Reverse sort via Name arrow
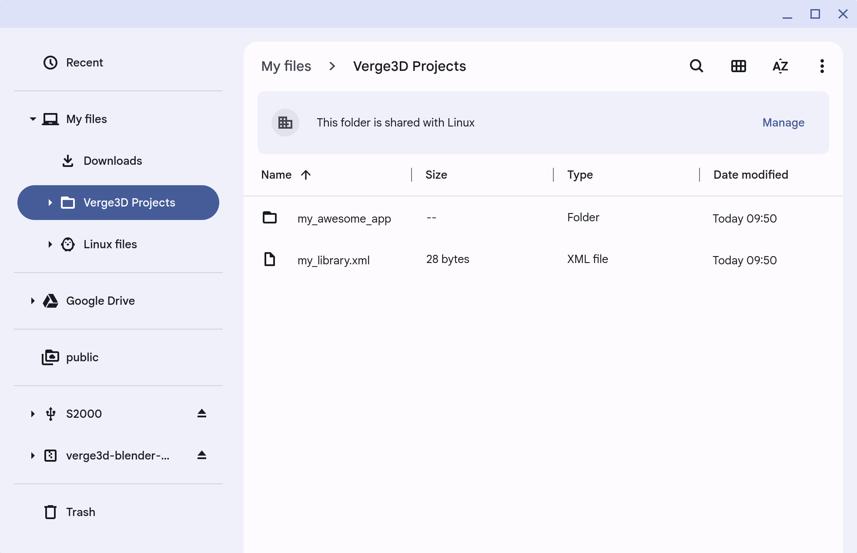 pos(306,175)
